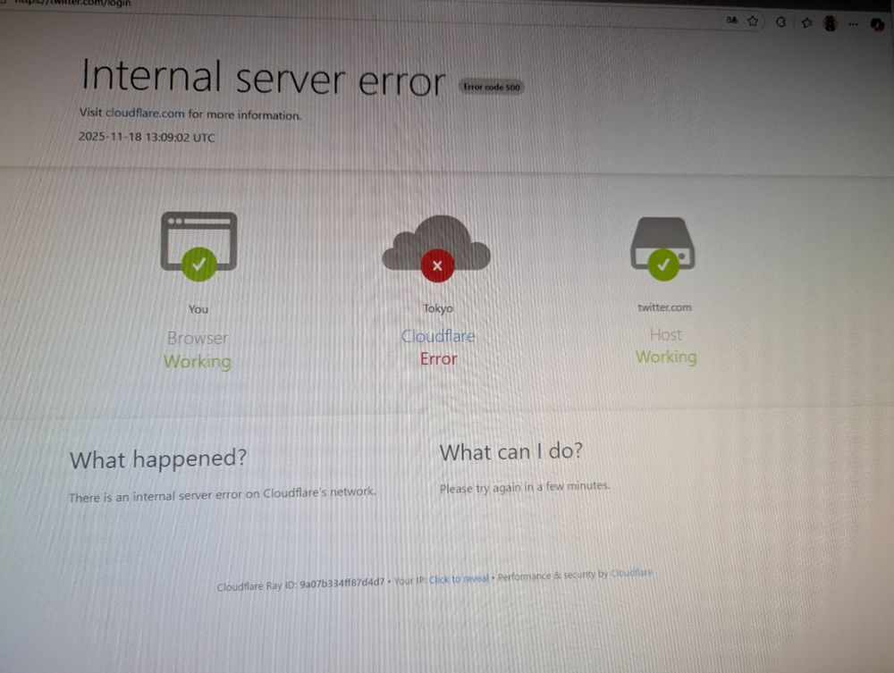Select the Error code 500 badge

point(492,88)
